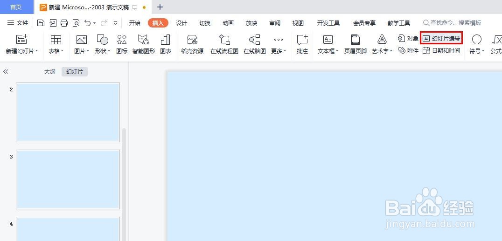This screenshot has height=241, width=502.
Task: Insert a 公式 equation
Action: coord(496,44)
